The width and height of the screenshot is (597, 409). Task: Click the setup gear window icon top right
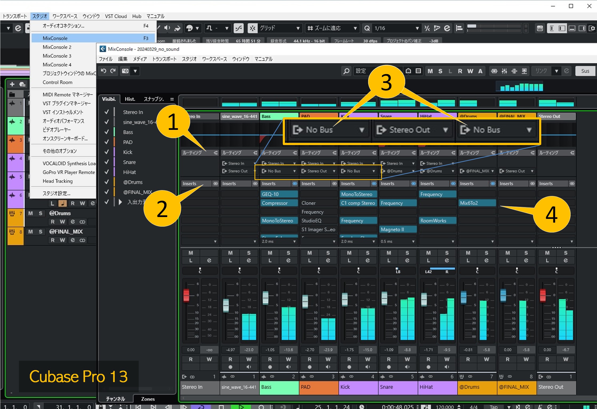[592, 28]
